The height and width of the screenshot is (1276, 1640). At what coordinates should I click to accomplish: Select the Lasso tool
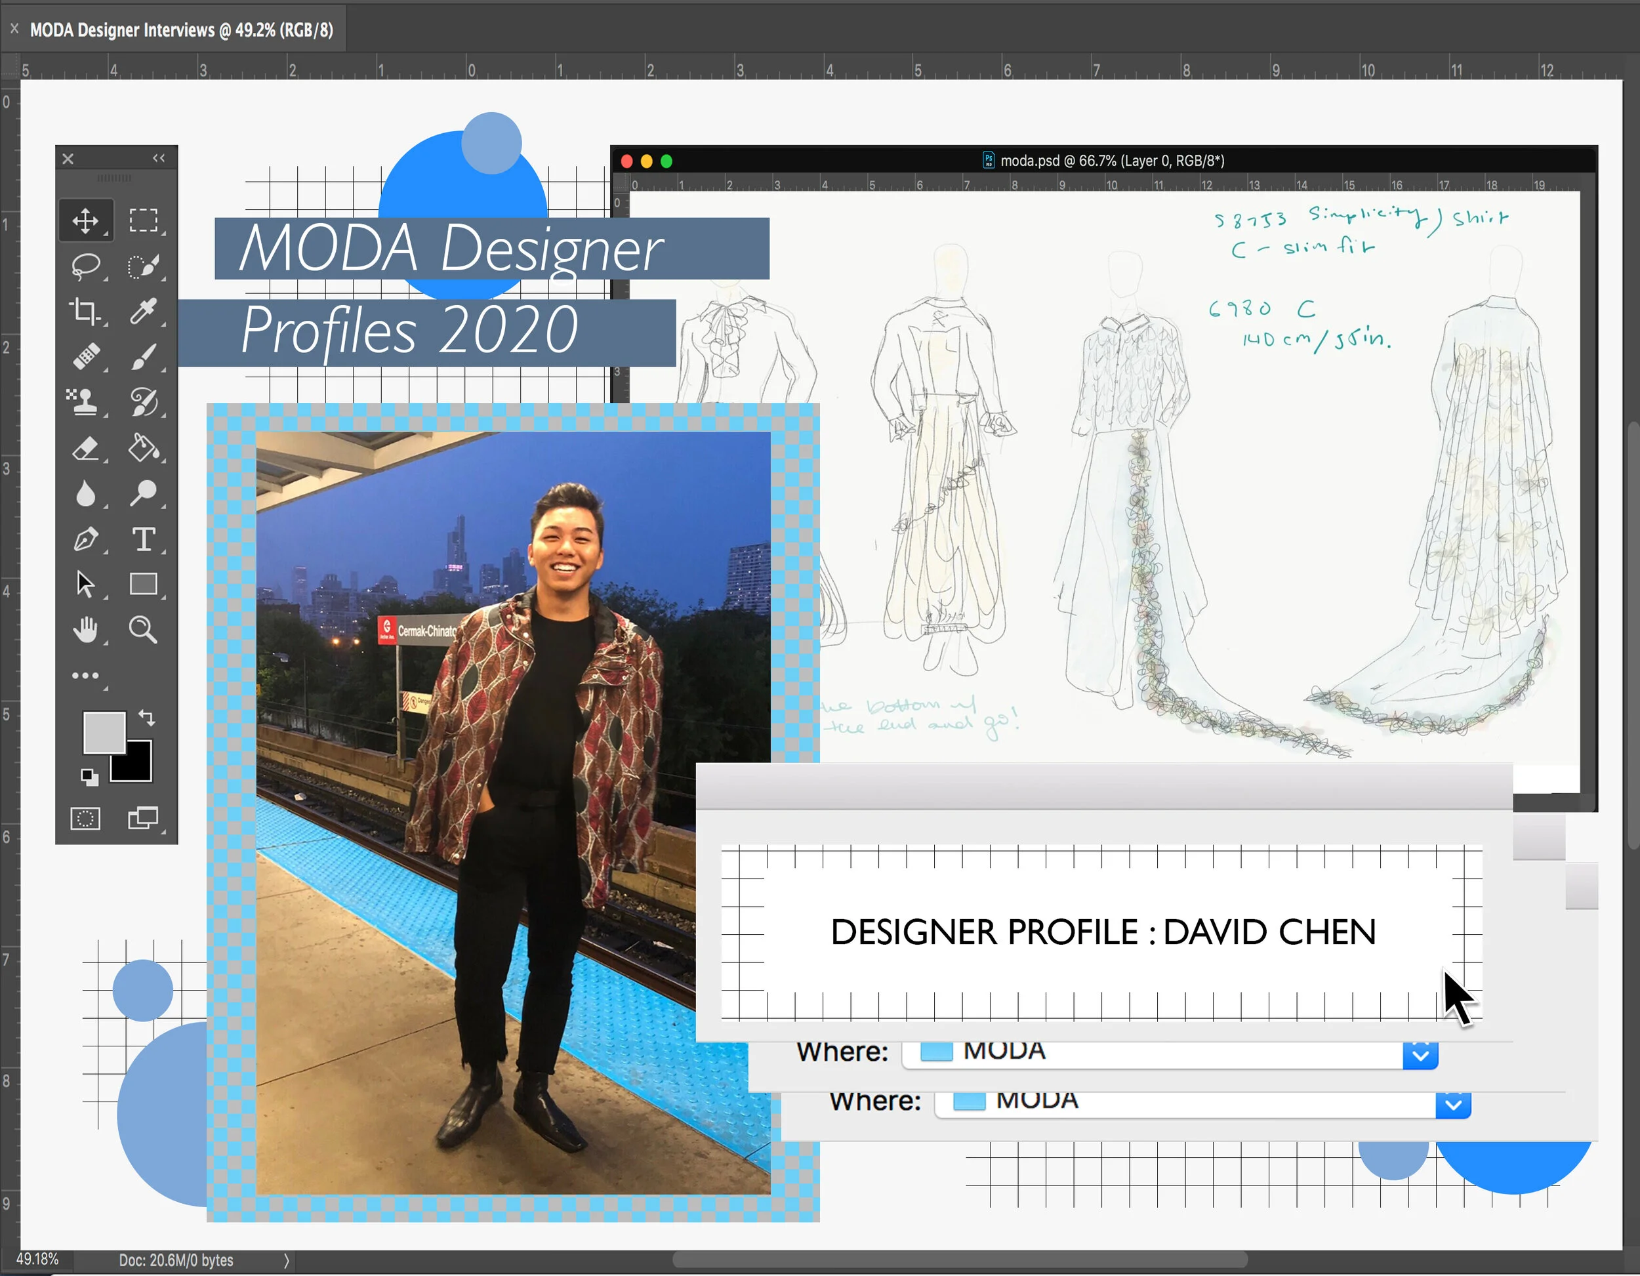point(85,266)
